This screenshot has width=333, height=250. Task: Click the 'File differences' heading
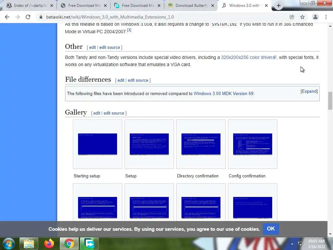coord(88,79)
